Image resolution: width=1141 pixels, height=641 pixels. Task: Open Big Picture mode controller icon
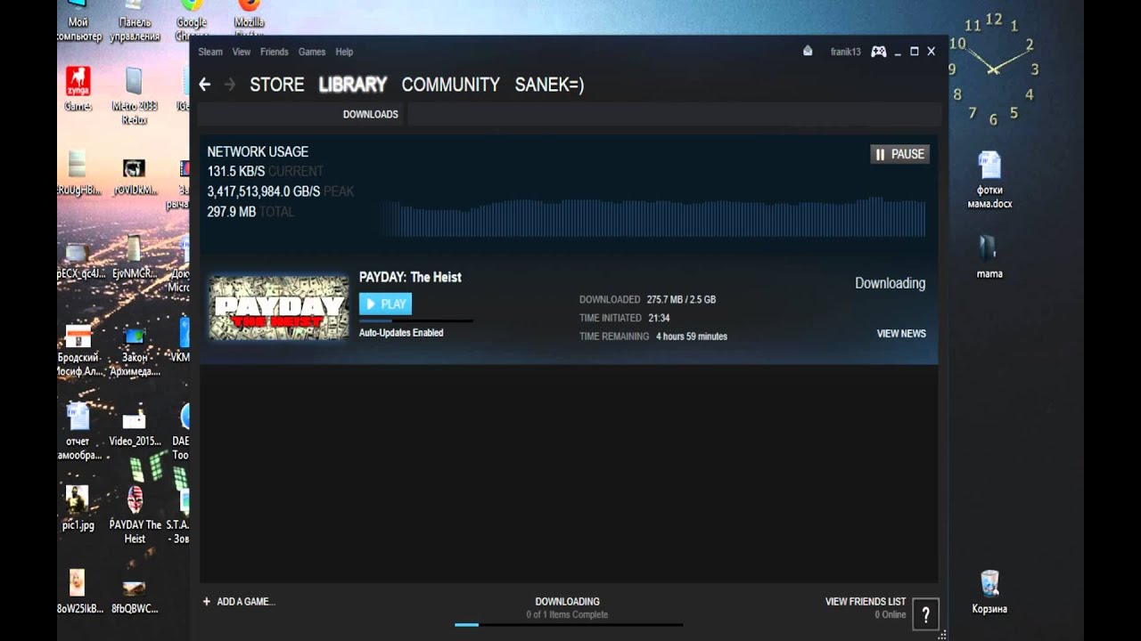[x=879, y=52]
